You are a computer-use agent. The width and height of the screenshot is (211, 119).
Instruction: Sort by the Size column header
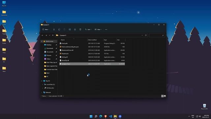tap(118, 40)
